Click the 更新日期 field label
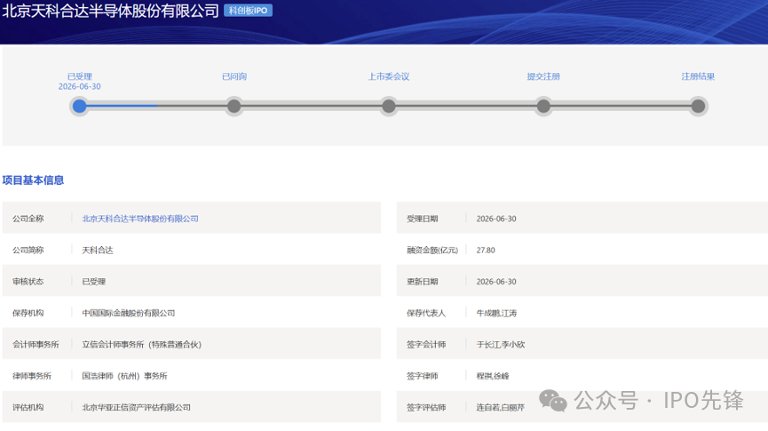 click(x=423, y=282)
